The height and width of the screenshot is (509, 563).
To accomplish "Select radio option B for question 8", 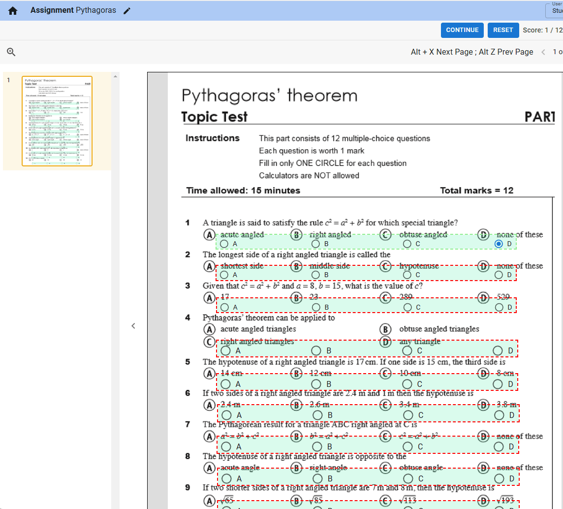I will pyautogui.click(x=318, y=478).
